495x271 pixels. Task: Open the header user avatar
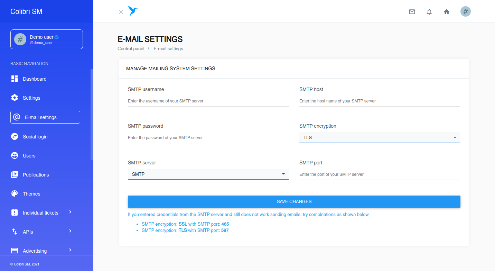[x=466, y=12]
